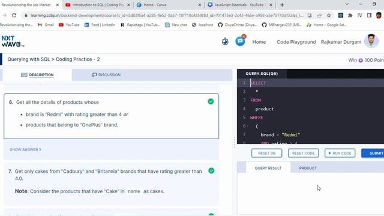Image resolution: width=384 pixels, height=216 pixels.
Task: Select the QUERY.SQL(Q6) editor tab
Action: pyautogui.click(x=262, y=73)
